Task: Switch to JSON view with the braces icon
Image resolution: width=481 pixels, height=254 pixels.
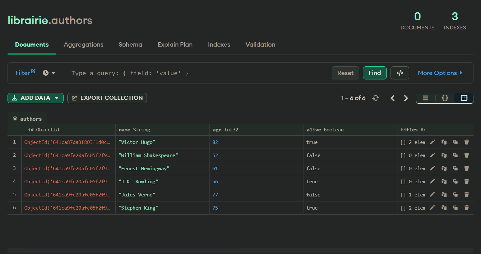Action: point(445,98)
